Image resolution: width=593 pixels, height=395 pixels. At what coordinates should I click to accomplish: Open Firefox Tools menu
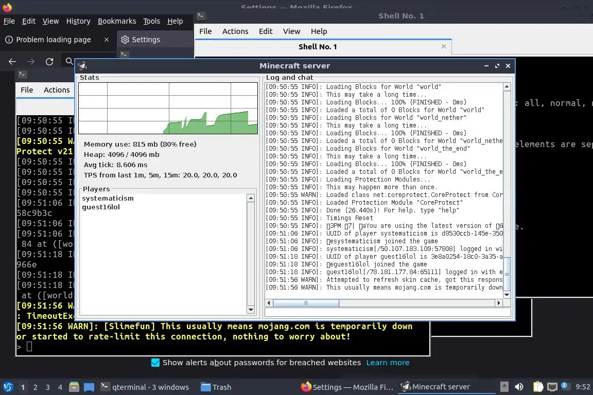[152, 21]
